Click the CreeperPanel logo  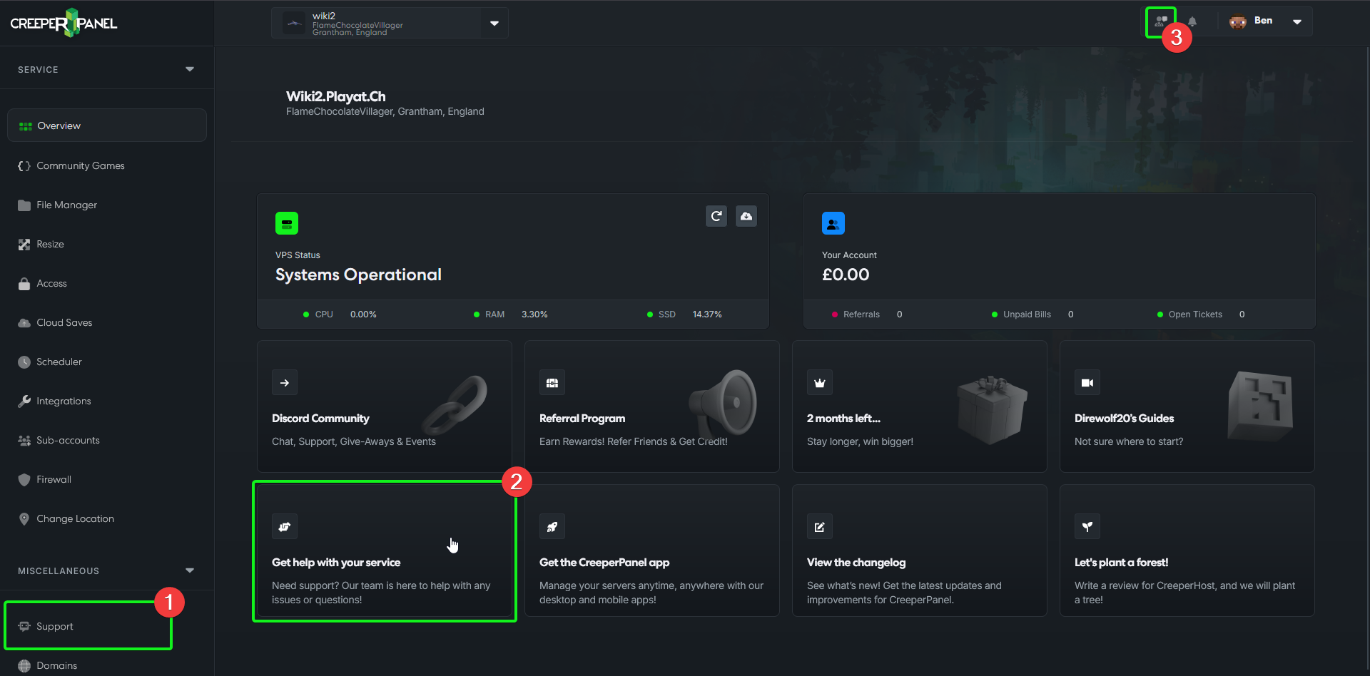tap(64, 23)
